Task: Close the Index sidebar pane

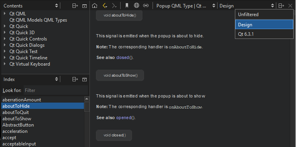Action: coord(85,79)
